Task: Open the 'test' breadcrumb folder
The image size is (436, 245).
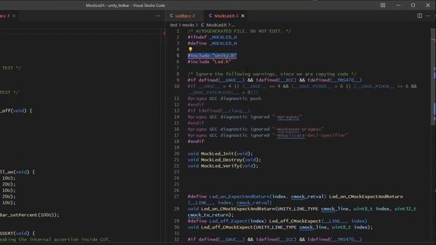Action: 174,25
